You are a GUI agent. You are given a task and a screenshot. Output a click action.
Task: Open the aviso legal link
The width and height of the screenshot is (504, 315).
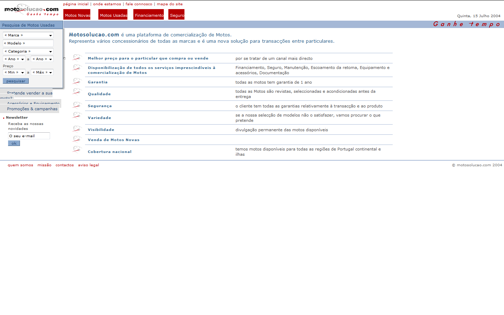pos(89,165)
